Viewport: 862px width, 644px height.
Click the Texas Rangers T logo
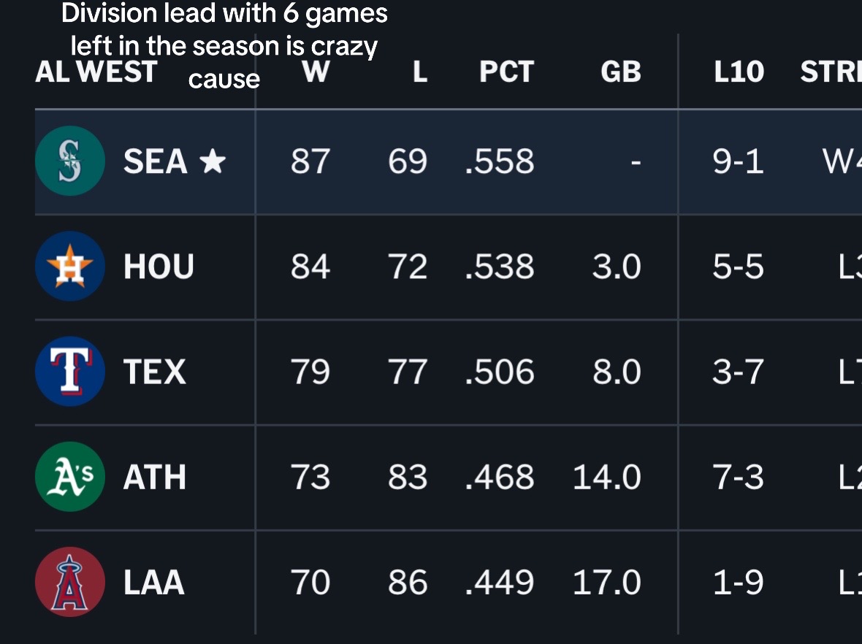tap(70, 372)
